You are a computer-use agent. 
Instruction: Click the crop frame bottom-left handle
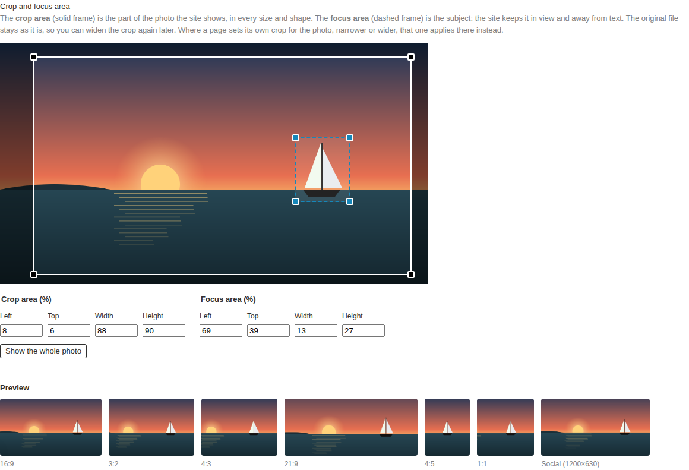tap(34, 275)
